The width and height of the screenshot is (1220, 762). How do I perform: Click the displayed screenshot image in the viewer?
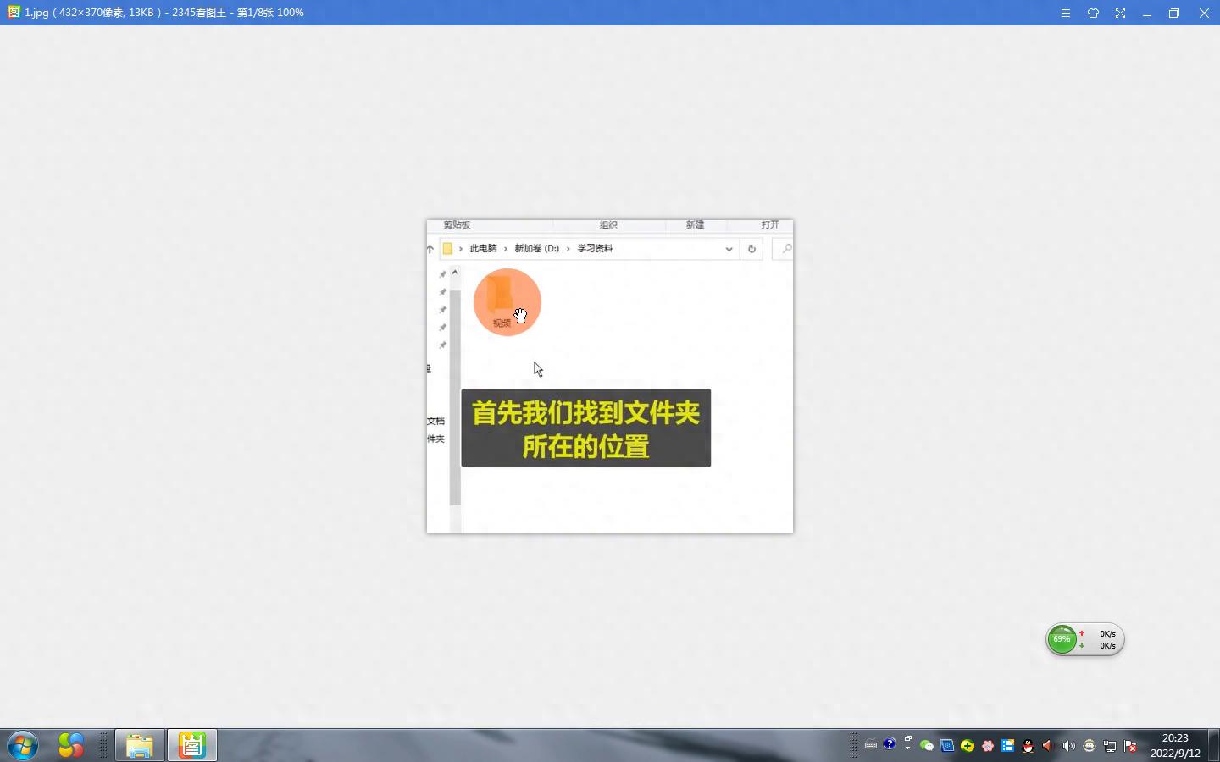(x=609, y=376)
